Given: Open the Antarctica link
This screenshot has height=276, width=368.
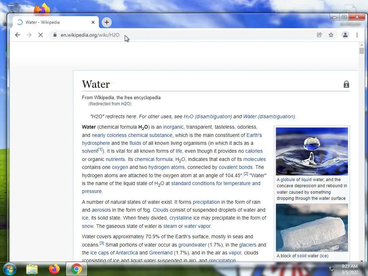Looking at the screenshot, I should point(127,253).
